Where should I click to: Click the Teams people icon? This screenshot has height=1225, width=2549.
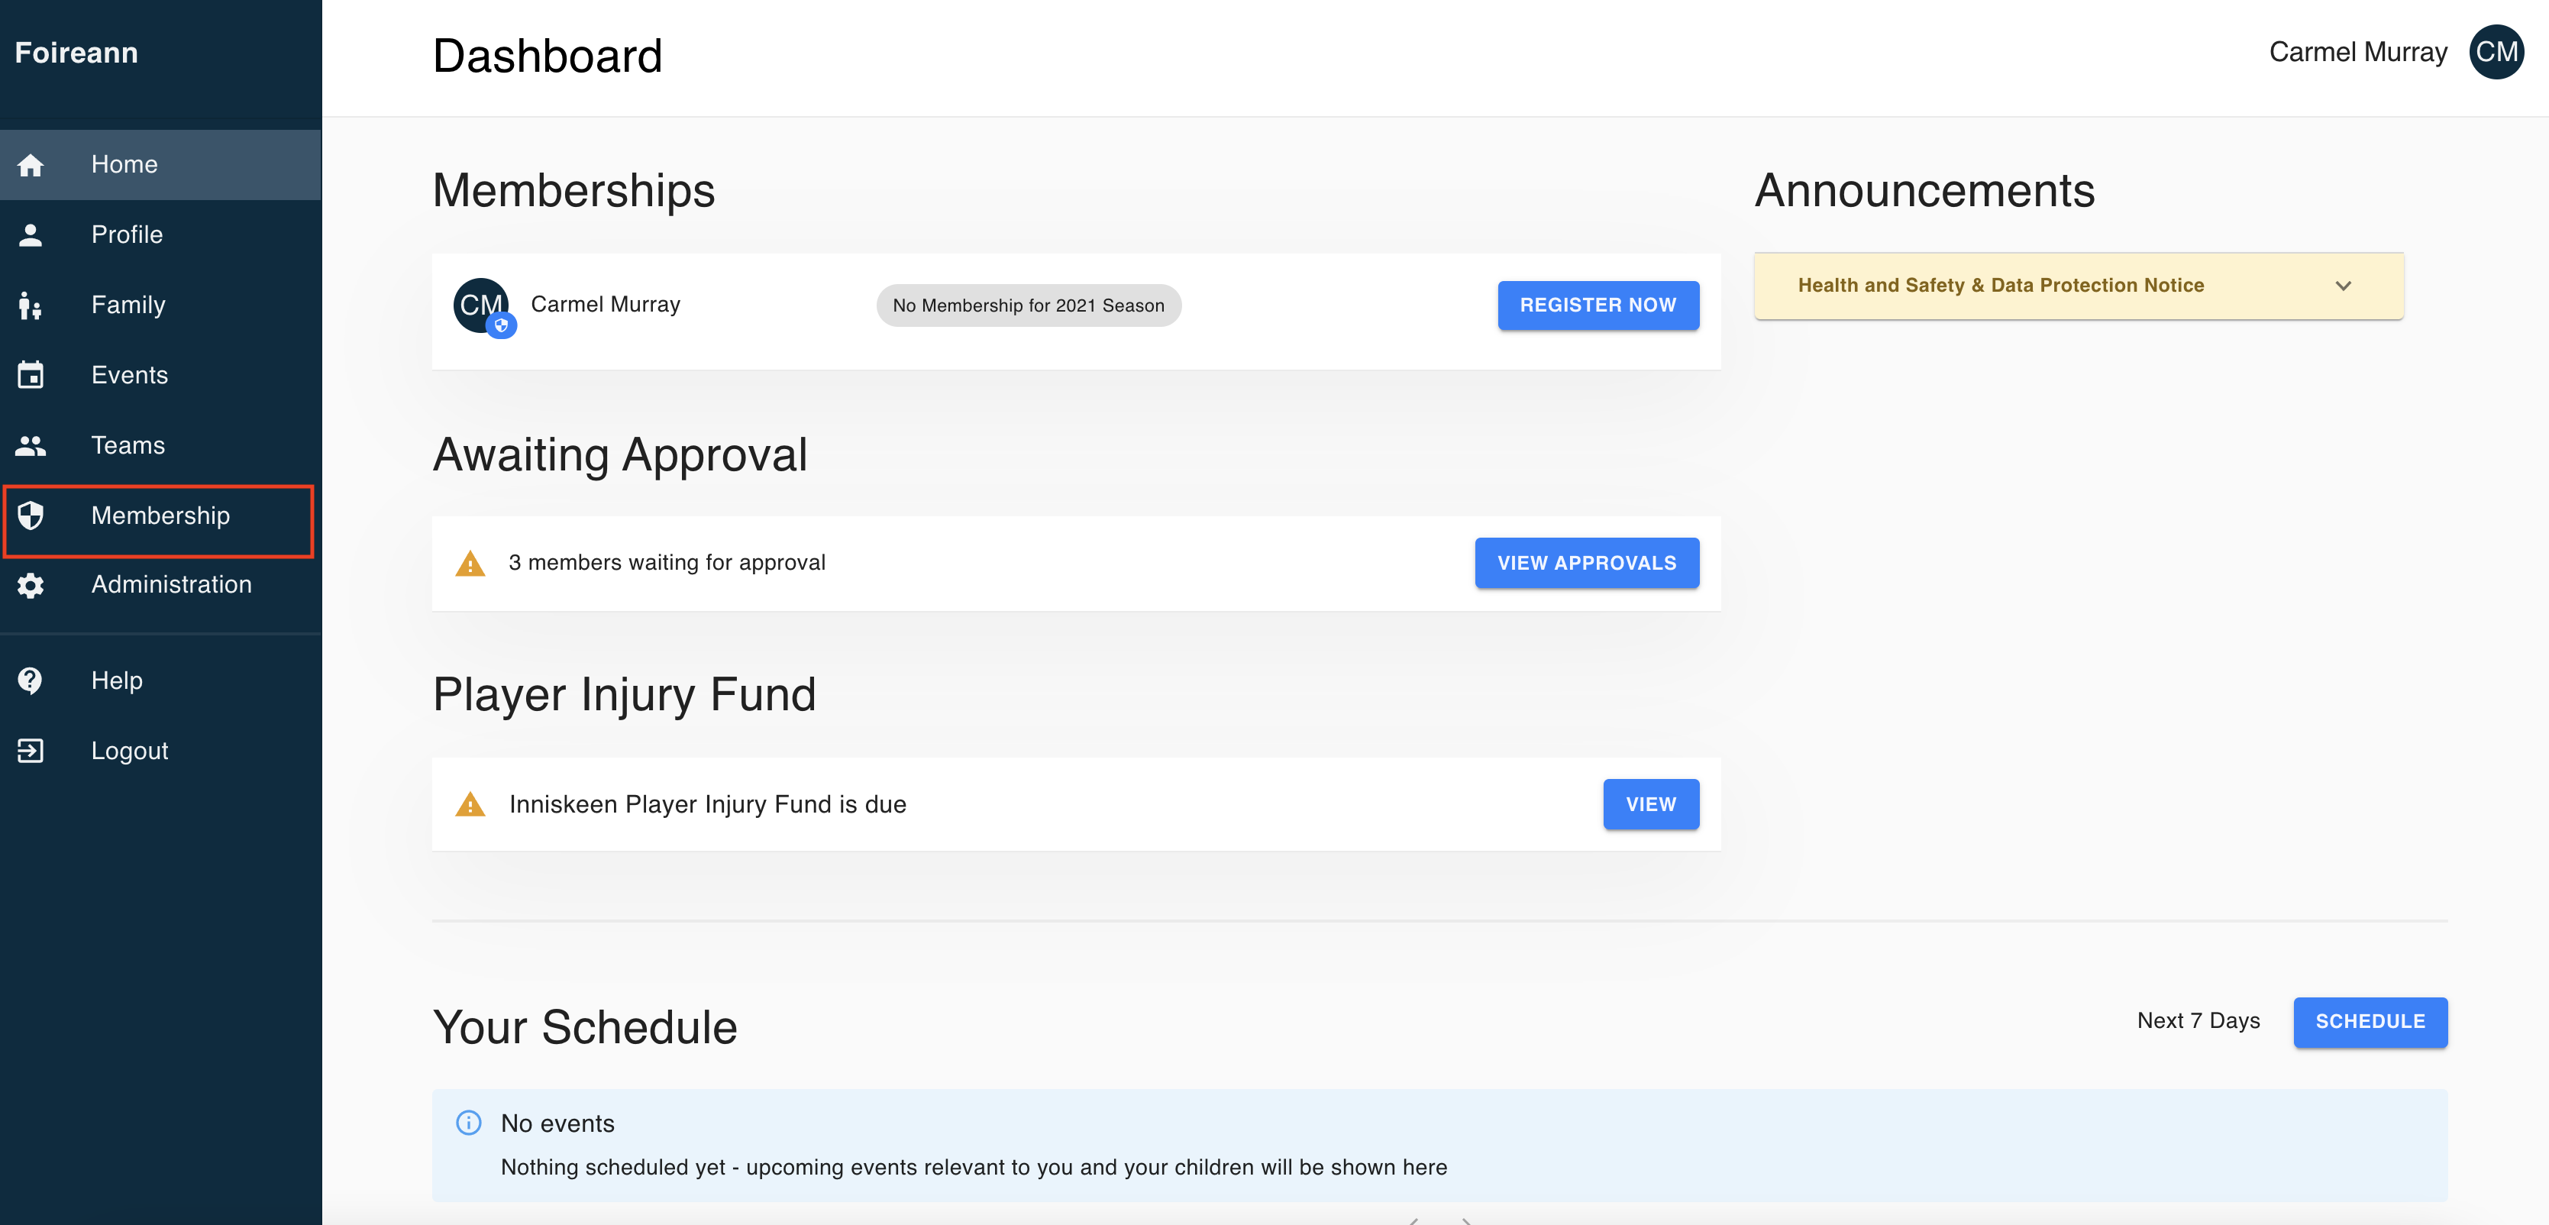[x=31, y=445]
